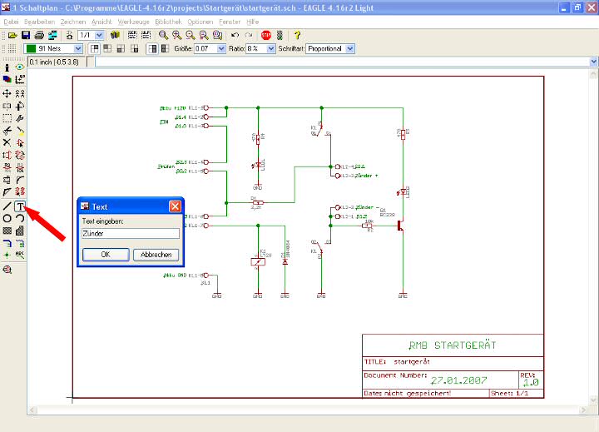Screen dimensions: 599x432
Task: Open the Bibliothek menu
Action: click(x=167, y=20)
